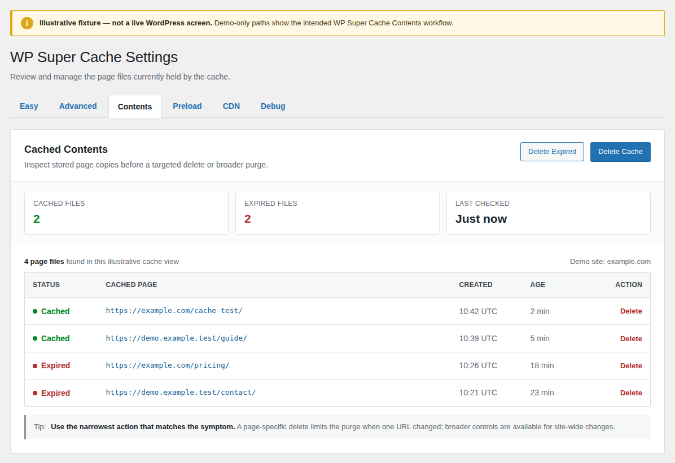Delete the expired contact page

click(631, 393)
